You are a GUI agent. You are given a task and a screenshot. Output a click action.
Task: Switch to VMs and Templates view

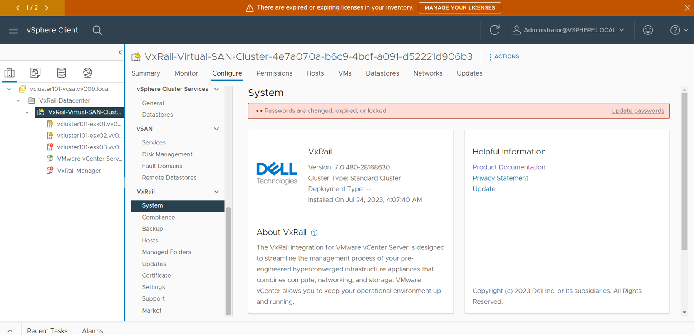tap(35, 73)
